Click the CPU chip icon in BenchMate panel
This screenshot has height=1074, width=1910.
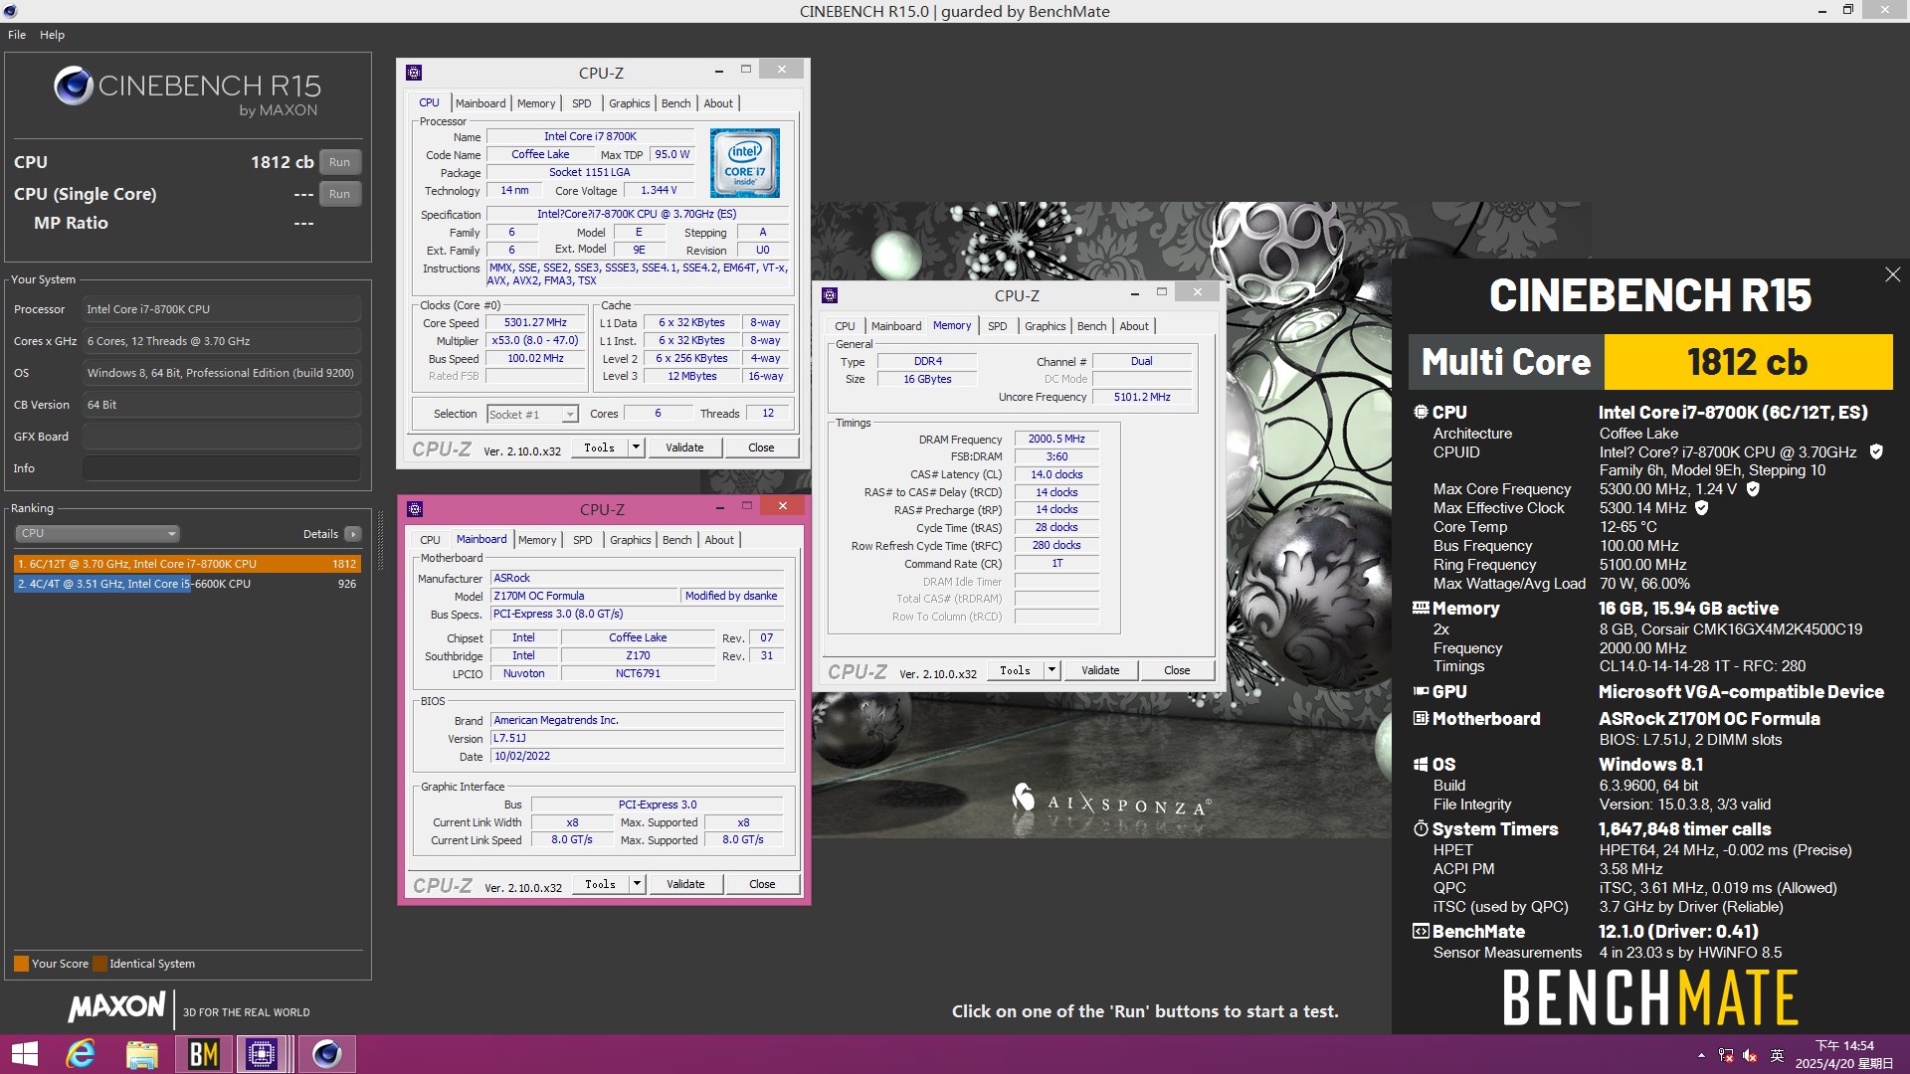tap(1421, 412)
